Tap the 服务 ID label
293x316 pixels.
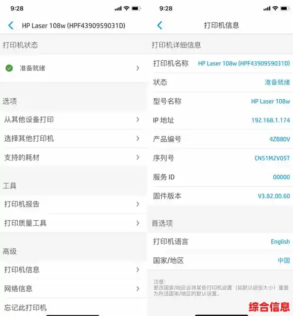(x=164, y=177)
